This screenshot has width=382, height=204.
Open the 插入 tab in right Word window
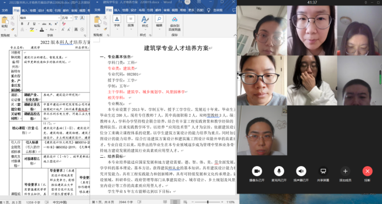117,10
